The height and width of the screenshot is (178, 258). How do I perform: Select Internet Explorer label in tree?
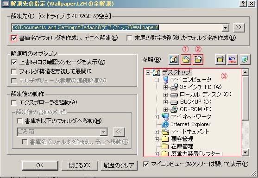[191, 124]
